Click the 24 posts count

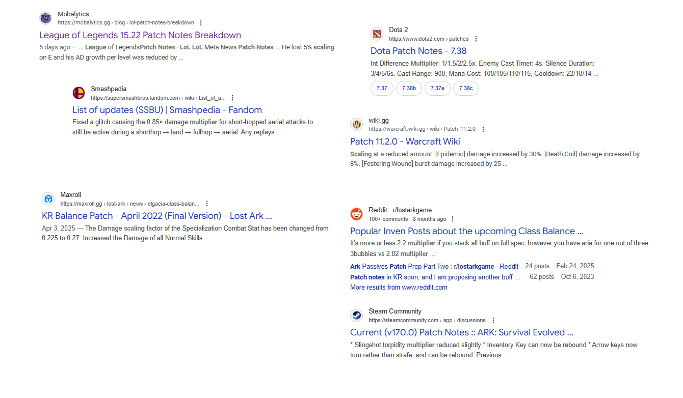click(537, 266)
